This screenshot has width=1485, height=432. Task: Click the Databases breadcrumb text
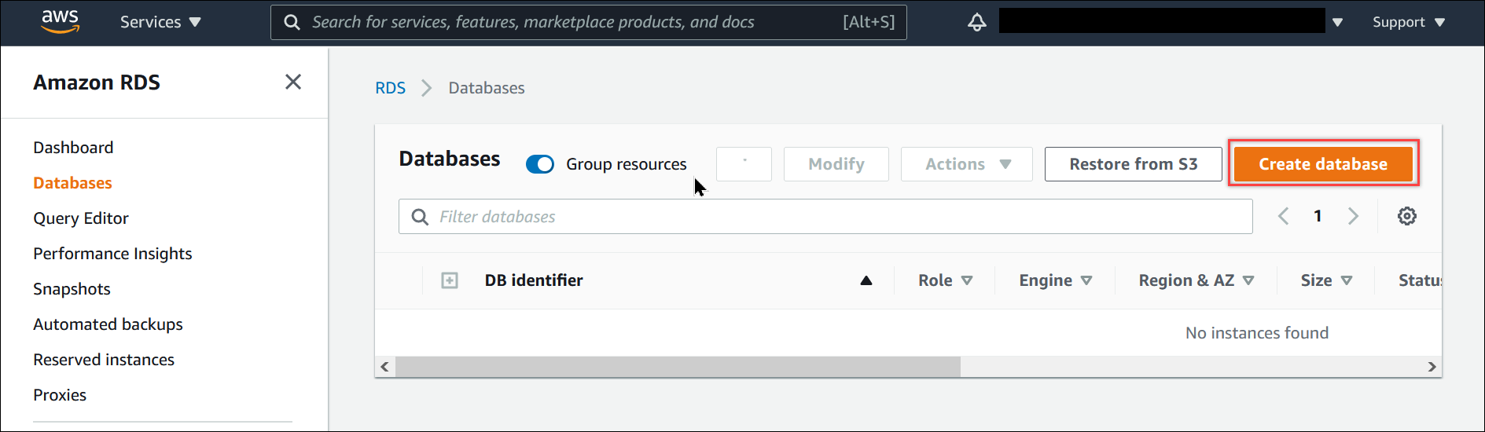pyautogui.click(x=487, y=88)
